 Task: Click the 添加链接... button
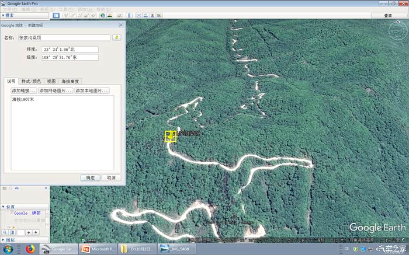[x=24, y=91]
